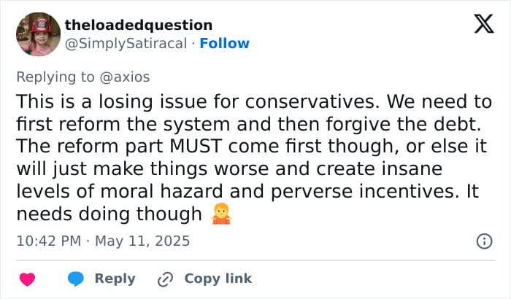
Task: Click the capitalized word MUST in the tweet
Action: (x=196, y=146)
